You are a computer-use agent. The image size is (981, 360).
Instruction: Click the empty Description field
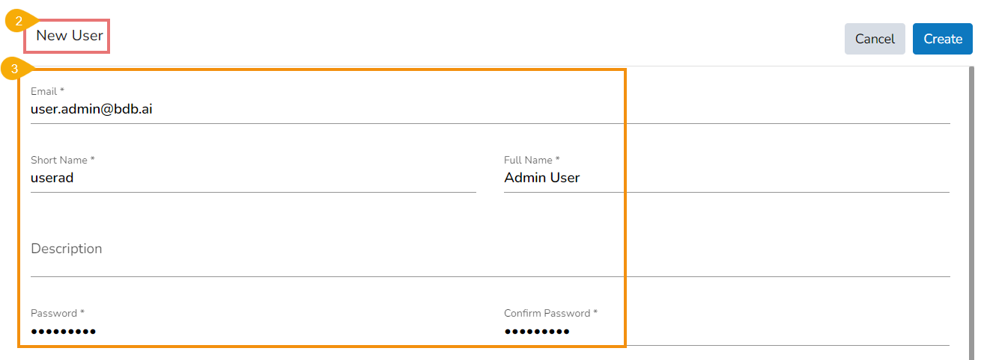(300, 249)
